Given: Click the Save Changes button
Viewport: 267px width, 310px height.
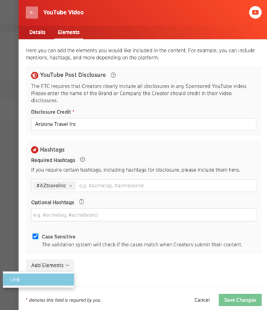Looking at the screenshot, I should pyautogui.click(x=240, y=300).
